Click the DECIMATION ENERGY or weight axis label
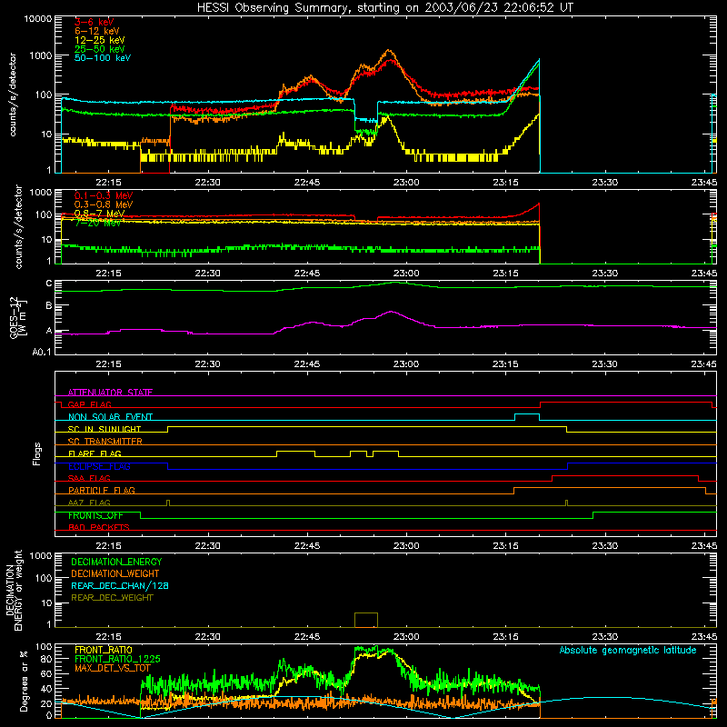Screen dimensions: 727x727 pyautogui.click(x=14, y=590)
